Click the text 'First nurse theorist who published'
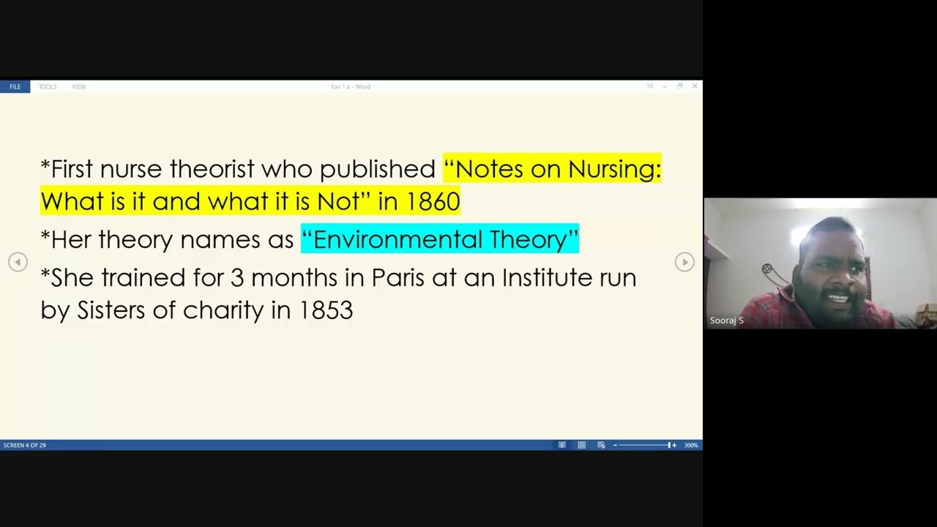937x527 pixels. pos(243,169)
